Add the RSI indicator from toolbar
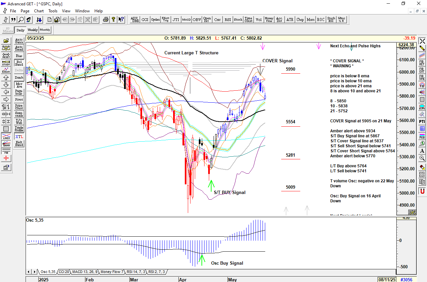 [x=228, y=20]
